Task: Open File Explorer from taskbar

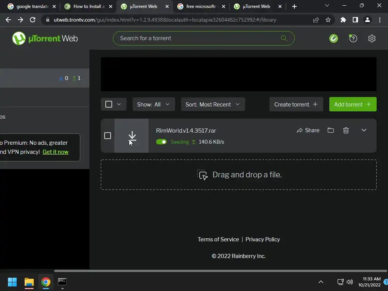Action: 29,282
